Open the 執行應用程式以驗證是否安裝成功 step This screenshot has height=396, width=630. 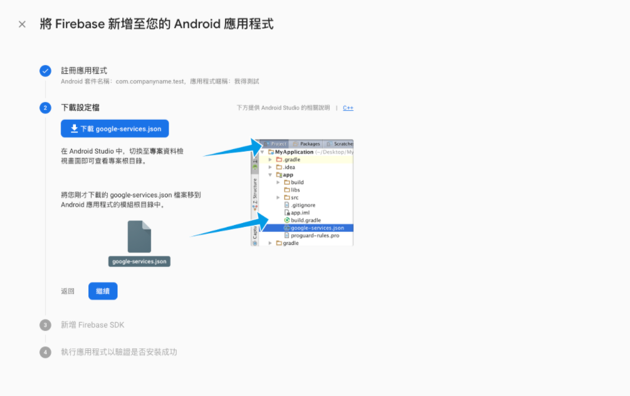coord(119,352)
